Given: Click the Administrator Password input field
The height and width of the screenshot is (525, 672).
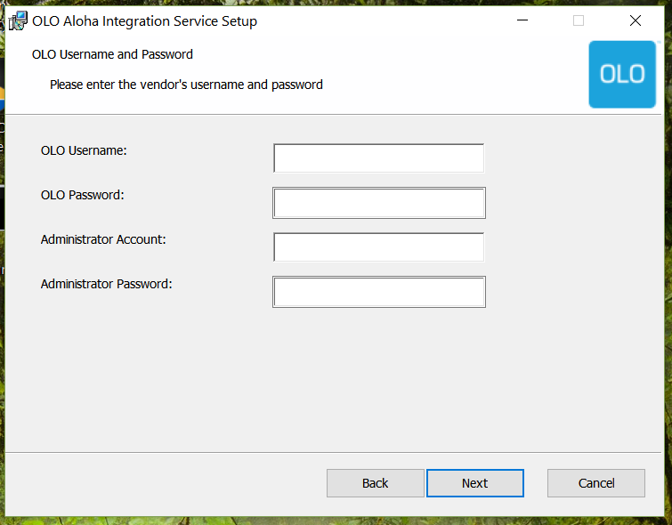Looking at the screenshot, I should [378, 292].
